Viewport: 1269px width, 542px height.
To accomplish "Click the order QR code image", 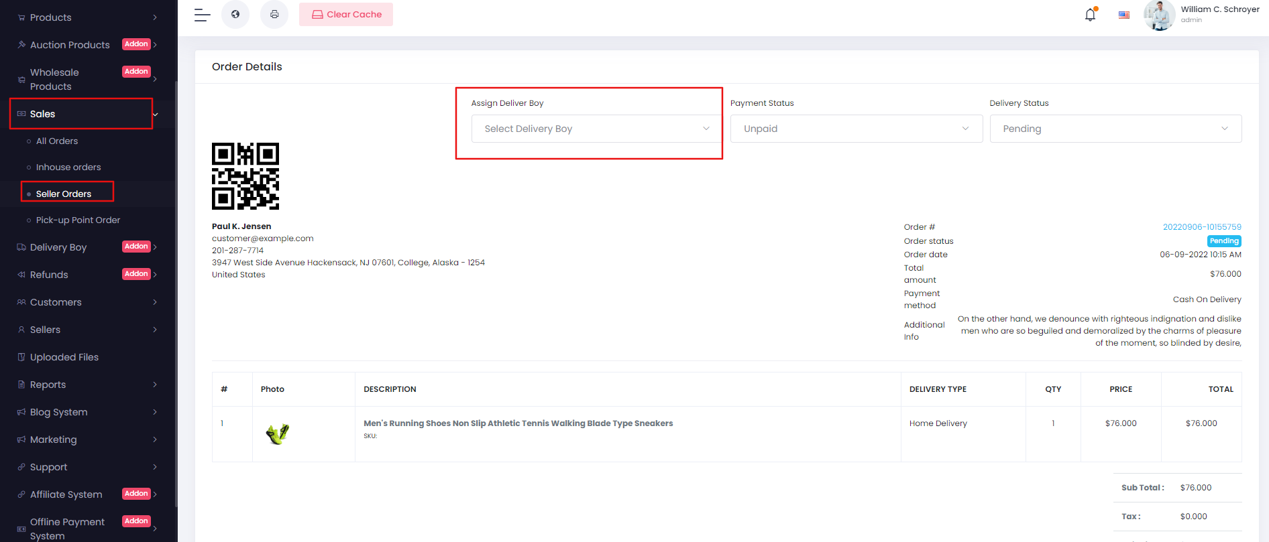I will (x=245, y=176).
